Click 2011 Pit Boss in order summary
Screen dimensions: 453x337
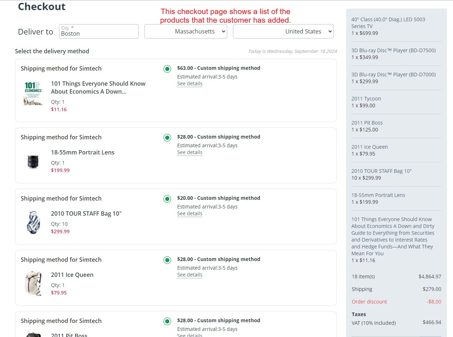(x=367, y=123)
